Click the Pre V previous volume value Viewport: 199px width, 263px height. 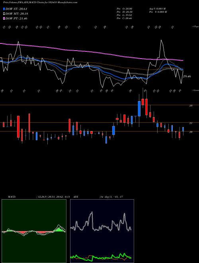(158, 12)
